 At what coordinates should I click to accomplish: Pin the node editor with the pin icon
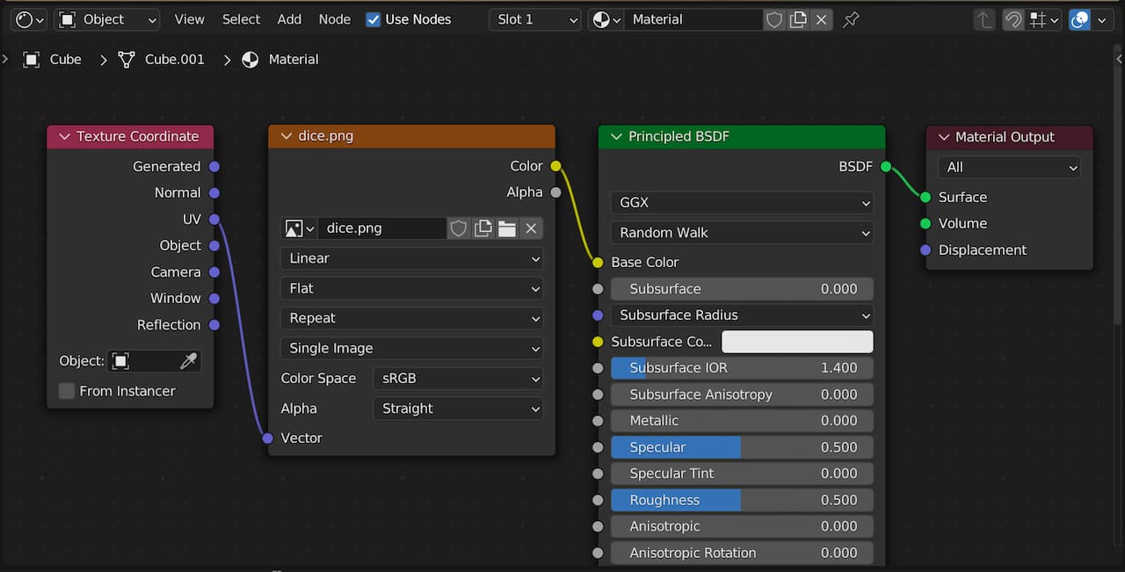851,19
